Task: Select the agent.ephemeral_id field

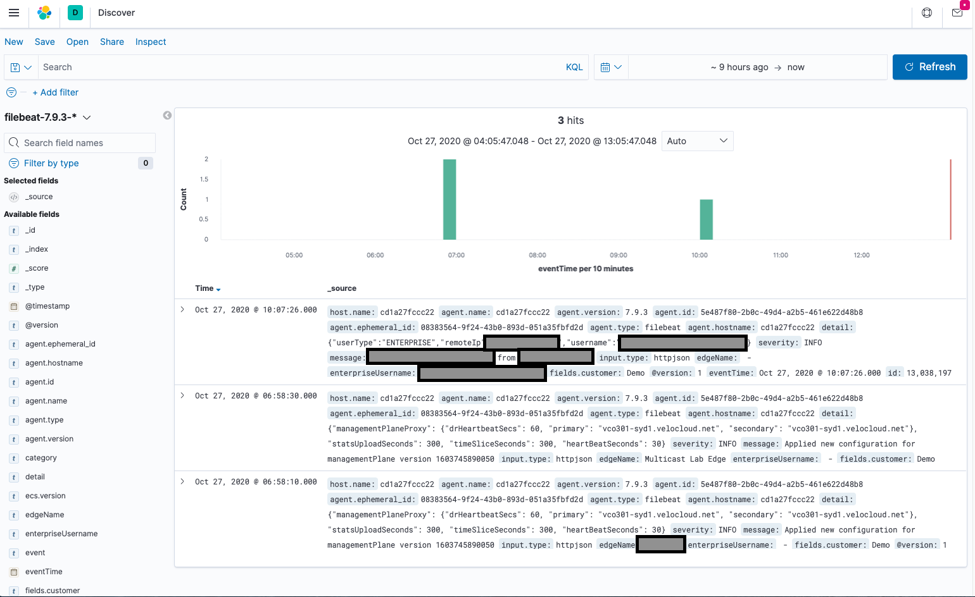Action: click(60, 344)
